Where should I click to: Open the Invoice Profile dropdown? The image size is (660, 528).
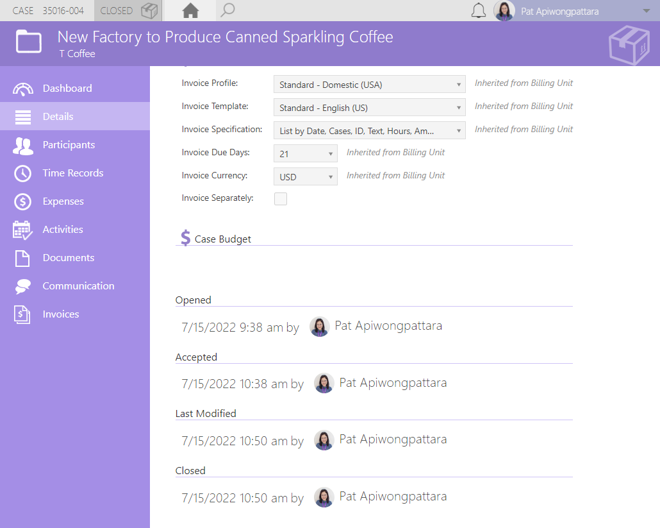click(370, 84)
